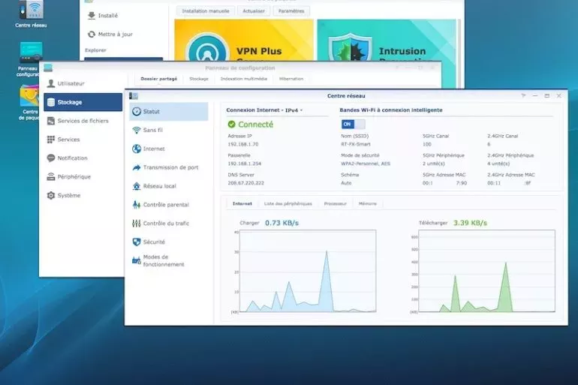Click the help icon in Centre réseau
The width and height of the screenshot is (578, 385).
click(523, 96)
